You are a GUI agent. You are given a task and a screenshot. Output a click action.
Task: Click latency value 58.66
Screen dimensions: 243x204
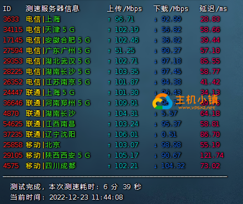[x=210, y=30]
